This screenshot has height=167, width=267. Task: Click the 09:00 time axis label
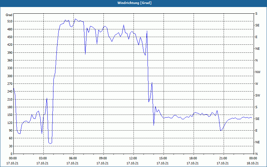coord(103,158)
